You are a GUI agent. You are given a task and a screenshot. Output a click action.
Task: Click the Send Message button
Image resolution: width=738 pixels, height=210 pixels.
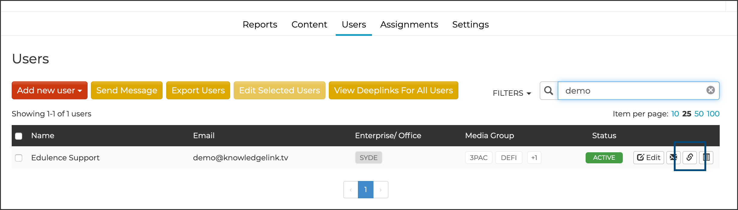pos(127,90)
